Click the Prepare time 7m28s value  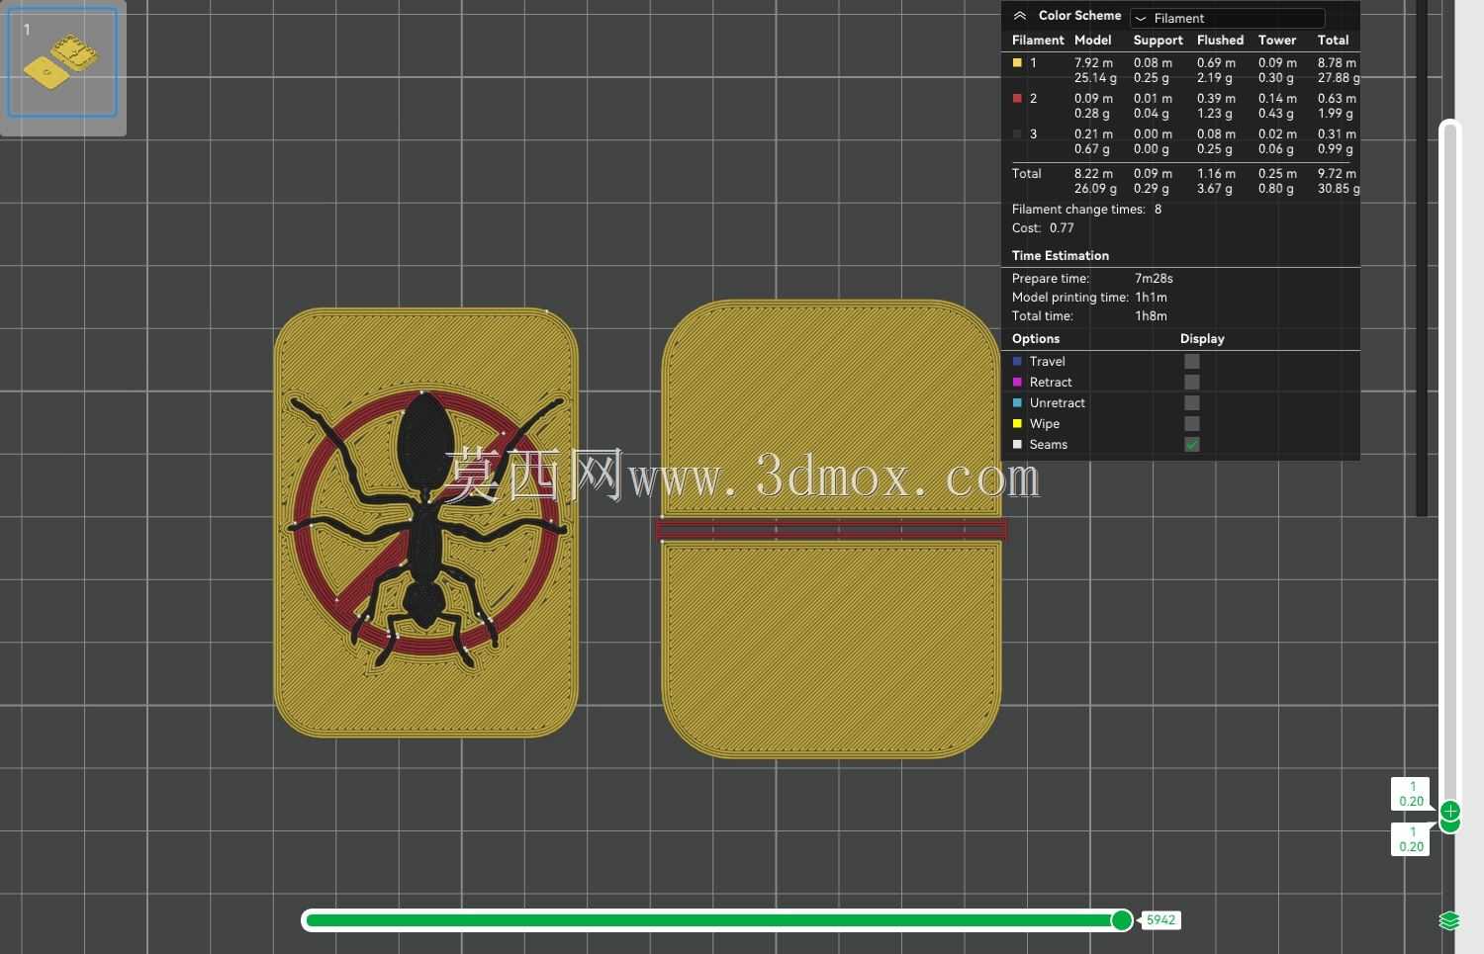click(1154, 279)
